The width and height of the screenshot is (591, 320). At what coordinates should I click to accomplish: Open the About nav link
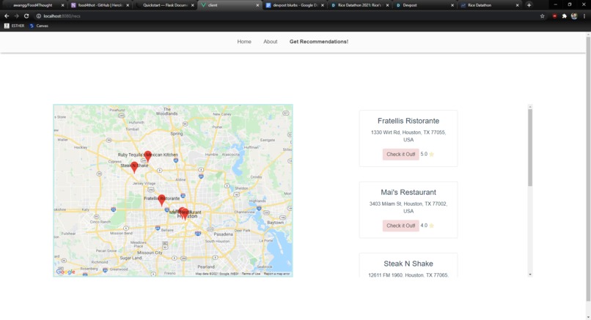pos(271,42)
